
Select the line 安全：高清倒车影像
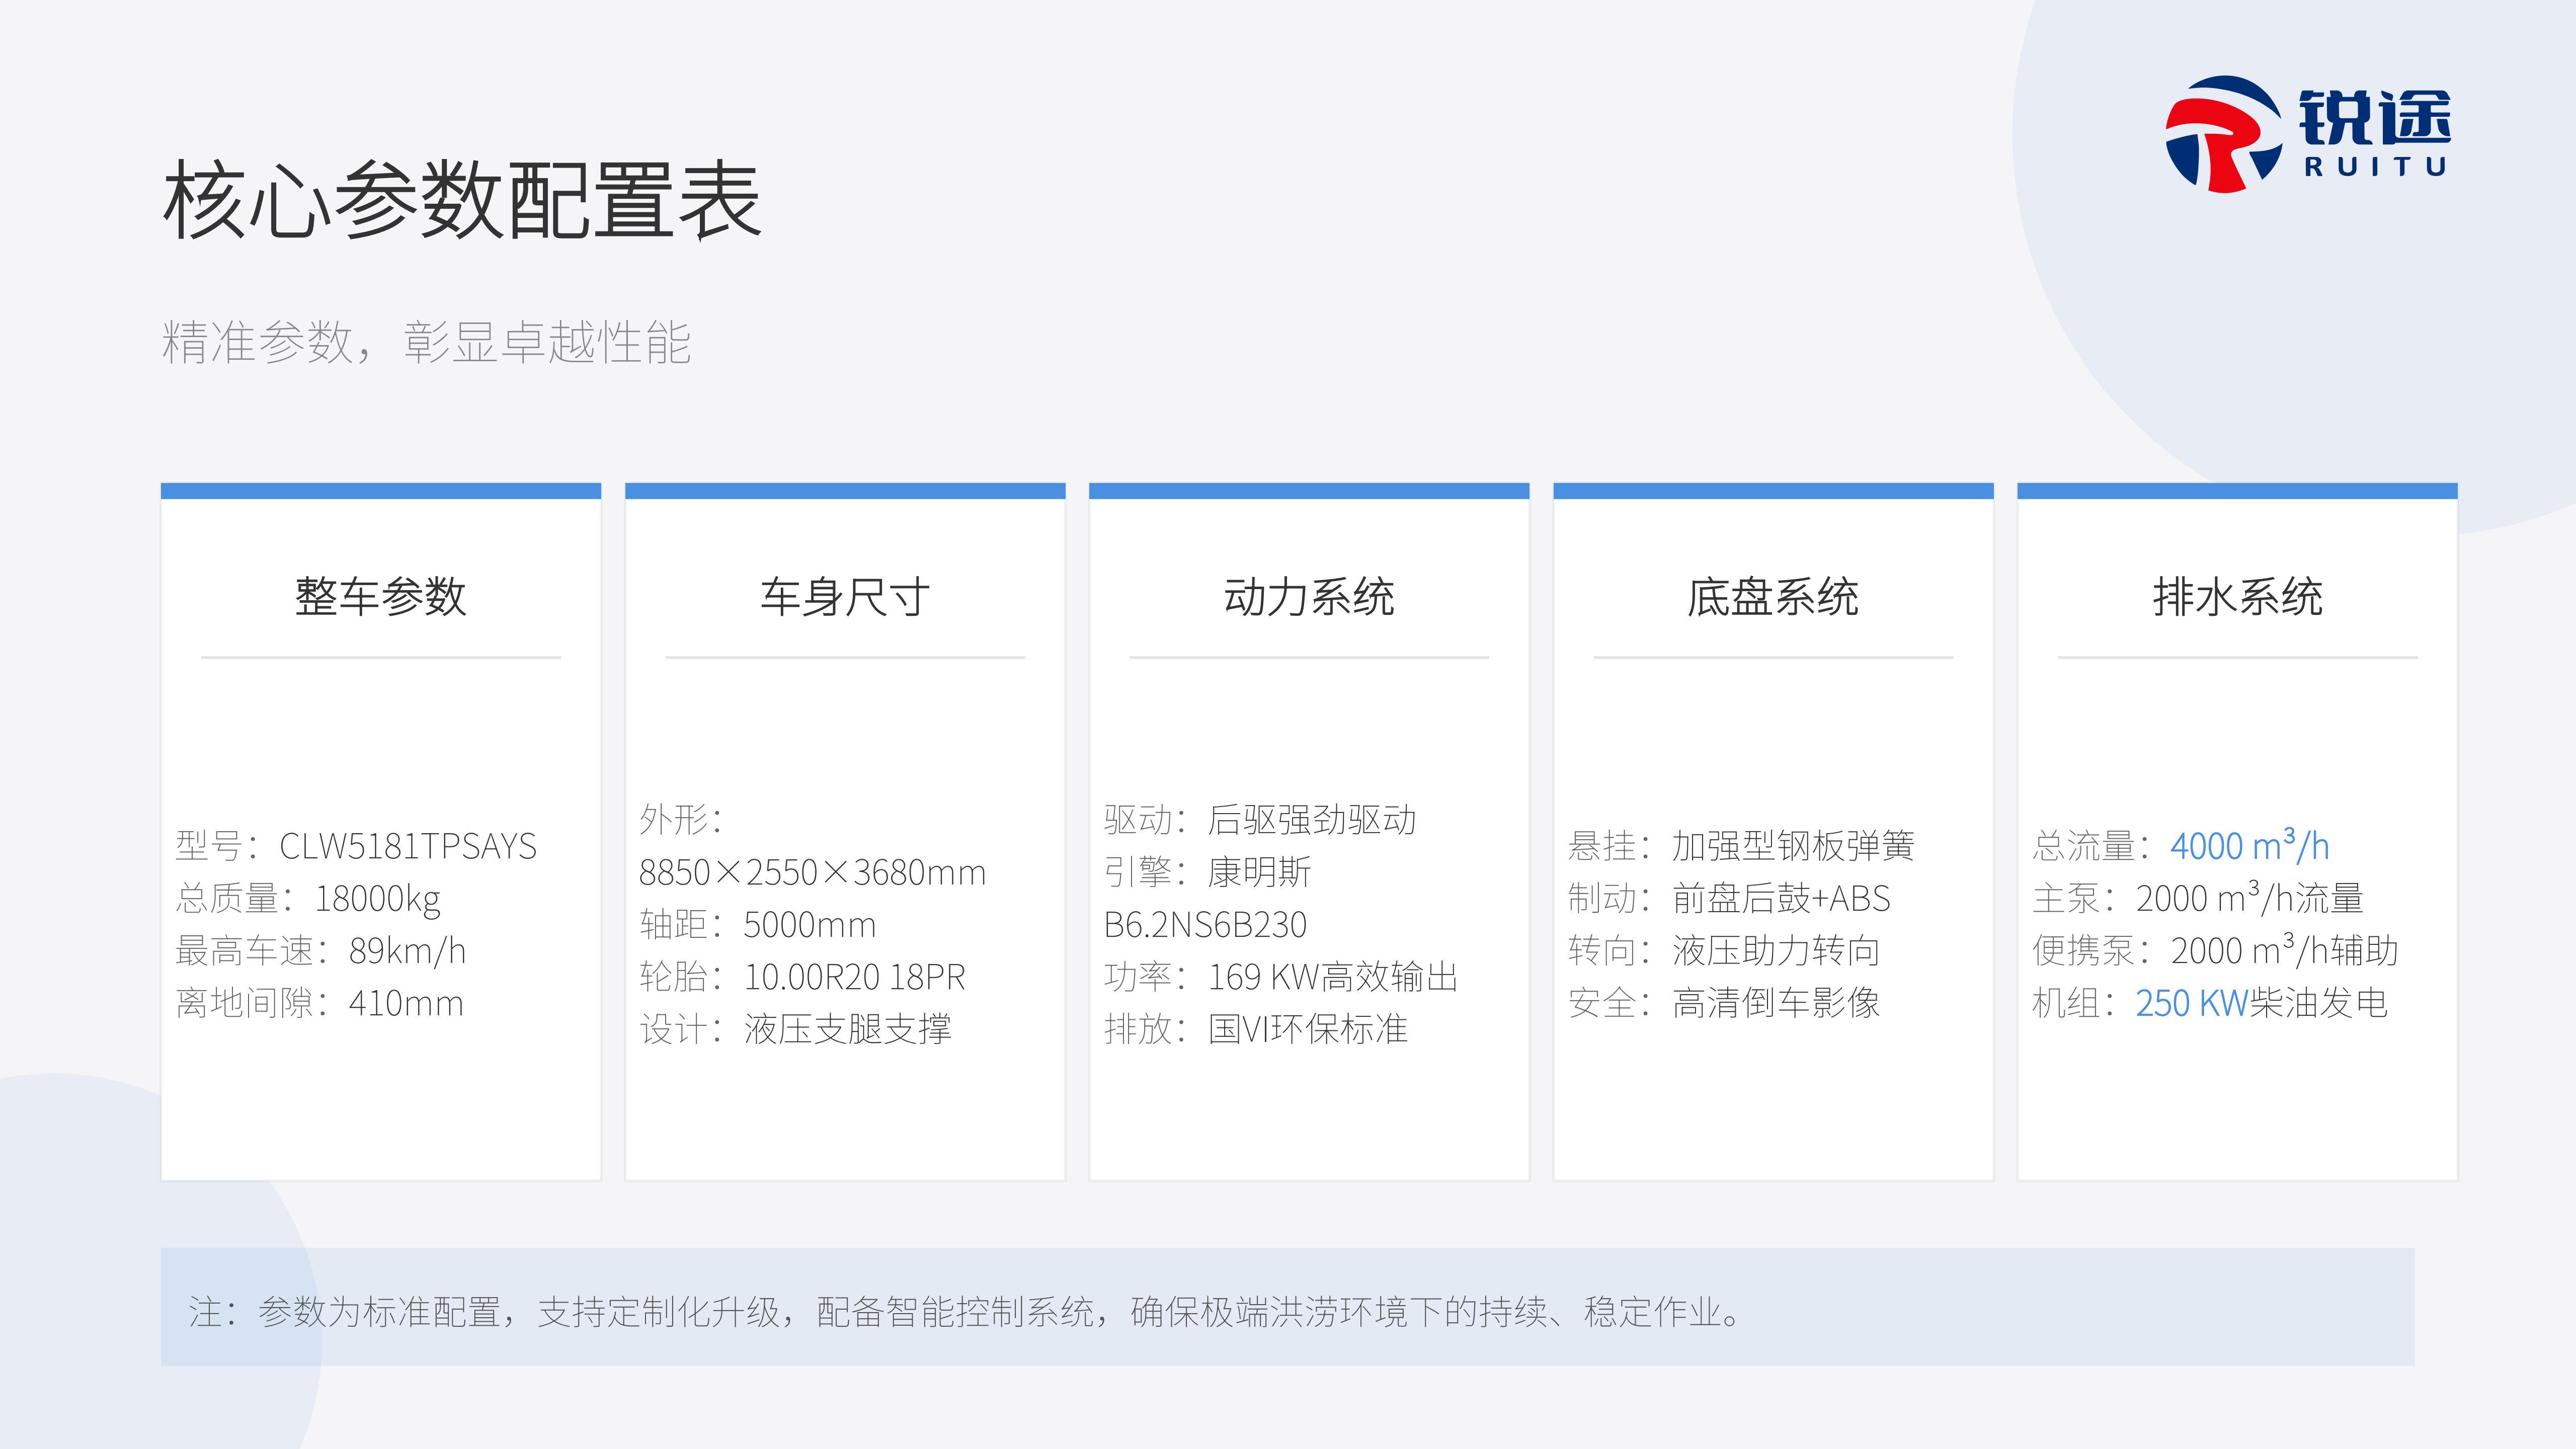tap(1724, 1003)
